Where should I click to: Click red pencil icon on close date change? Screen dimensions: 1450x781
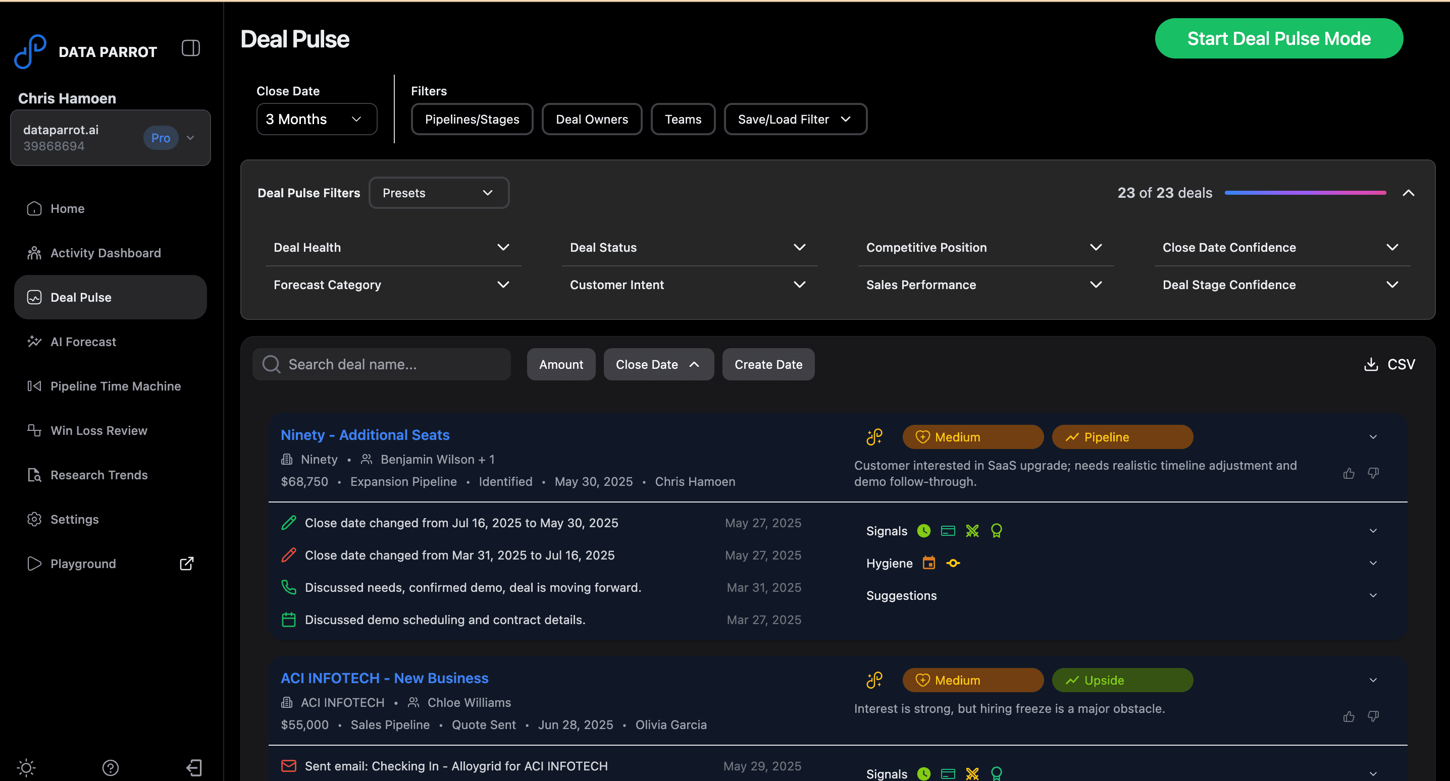[289, 555]
